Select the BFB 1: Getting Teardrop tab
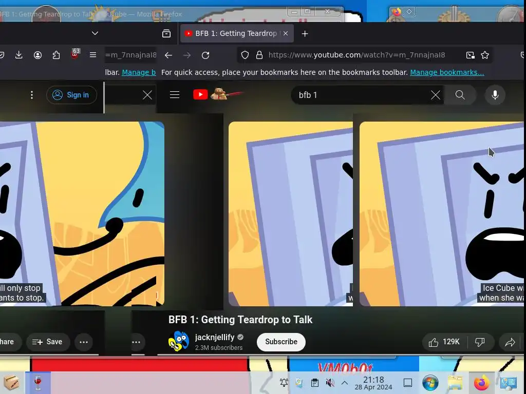This screenshot has width=526, height=394. pyautogui.click(x=236, y=33)
